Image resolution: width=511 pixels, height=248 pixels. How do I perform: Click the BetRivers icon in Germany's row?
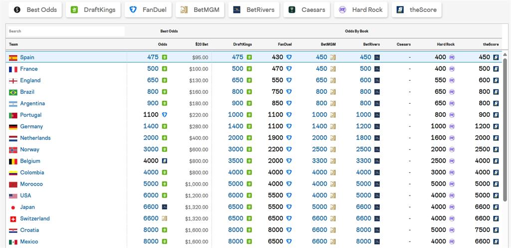click(377, 126)
